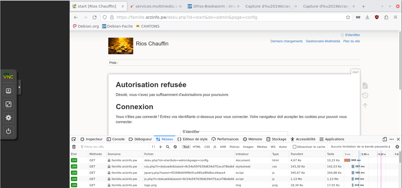Open the Firefox hamburger application menu

pyautogui.click(x=395, y=17)
